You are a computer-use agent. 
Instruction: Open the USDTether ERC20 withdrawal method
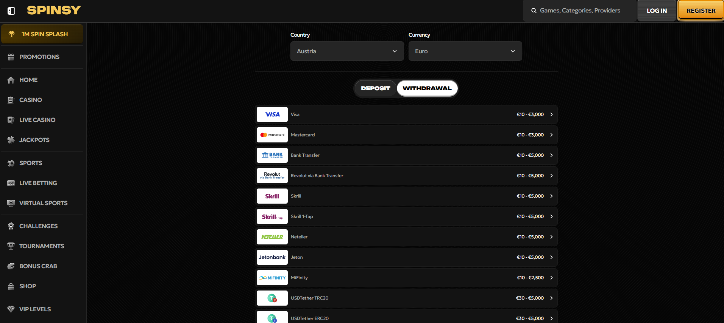click(406, 317)
